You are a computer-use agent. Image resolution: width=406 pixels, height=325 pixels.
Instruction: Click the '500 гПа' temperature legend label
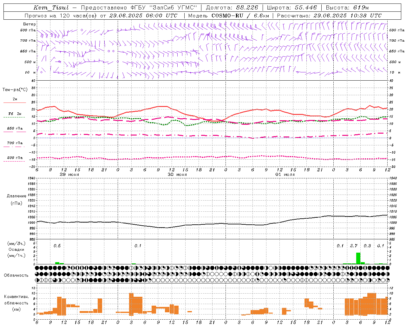[x=15, y=158]
